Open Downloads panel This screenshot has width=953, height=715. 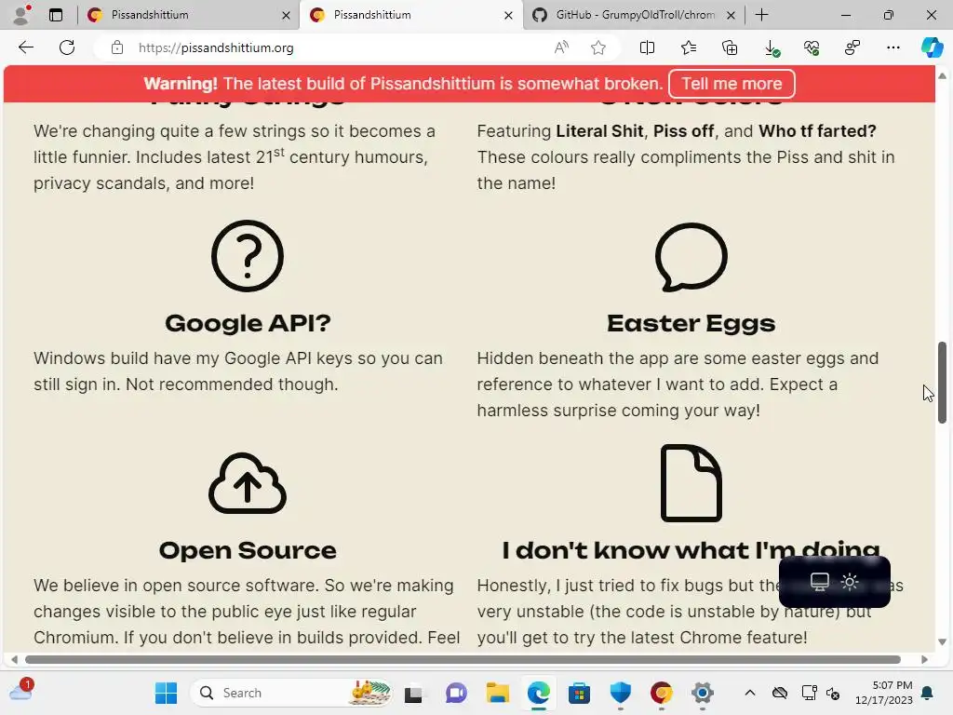click(771, 47)
